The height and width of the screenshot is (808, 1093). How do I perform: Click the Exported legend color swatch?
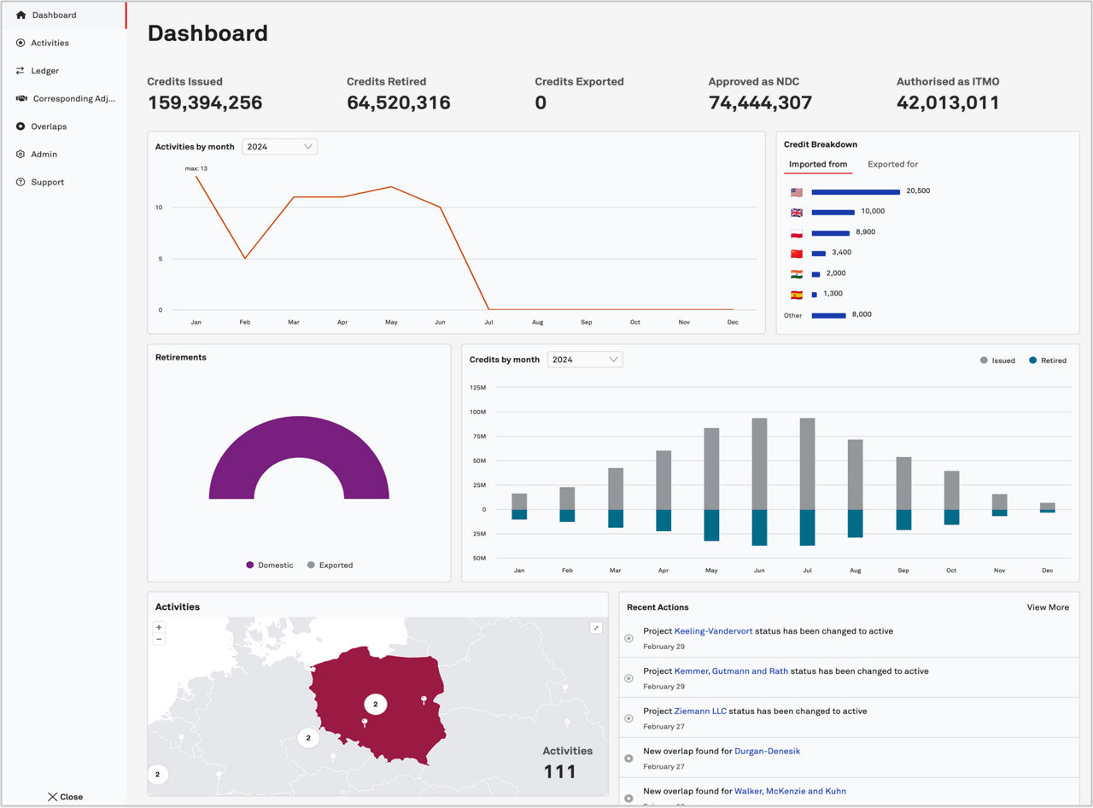click(312, 565)
